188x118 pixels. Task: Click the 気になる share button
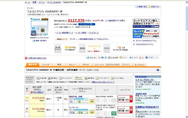[133, 58]
